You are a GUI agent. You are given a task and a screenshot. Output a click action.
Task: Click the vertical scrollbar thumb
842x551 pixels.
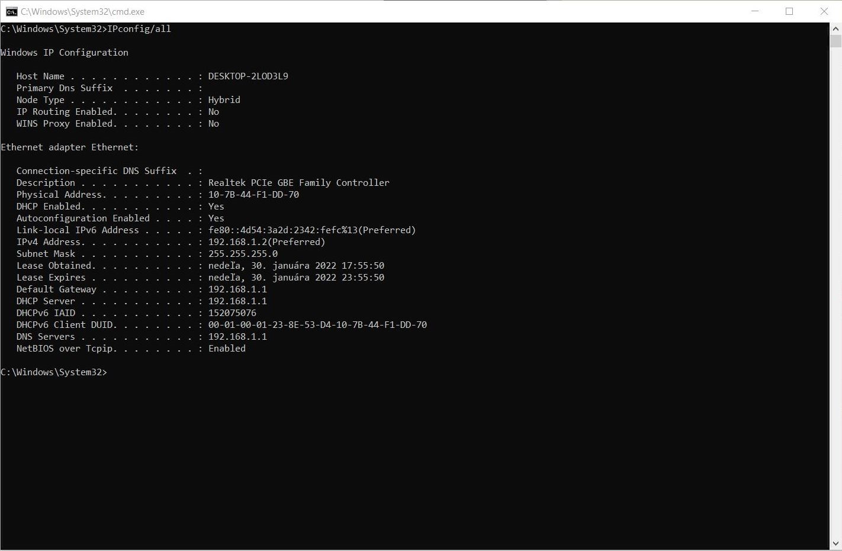pyautogui.click(x=835, y=41)
